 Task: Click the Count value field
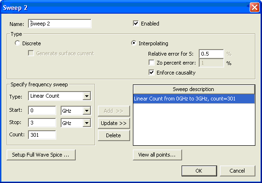[42, 135]
